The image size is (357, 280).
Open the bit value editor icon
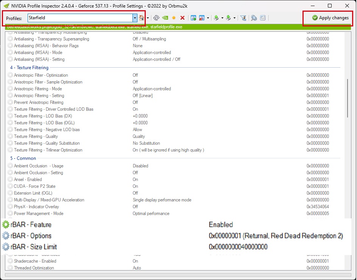coord(263,18)
